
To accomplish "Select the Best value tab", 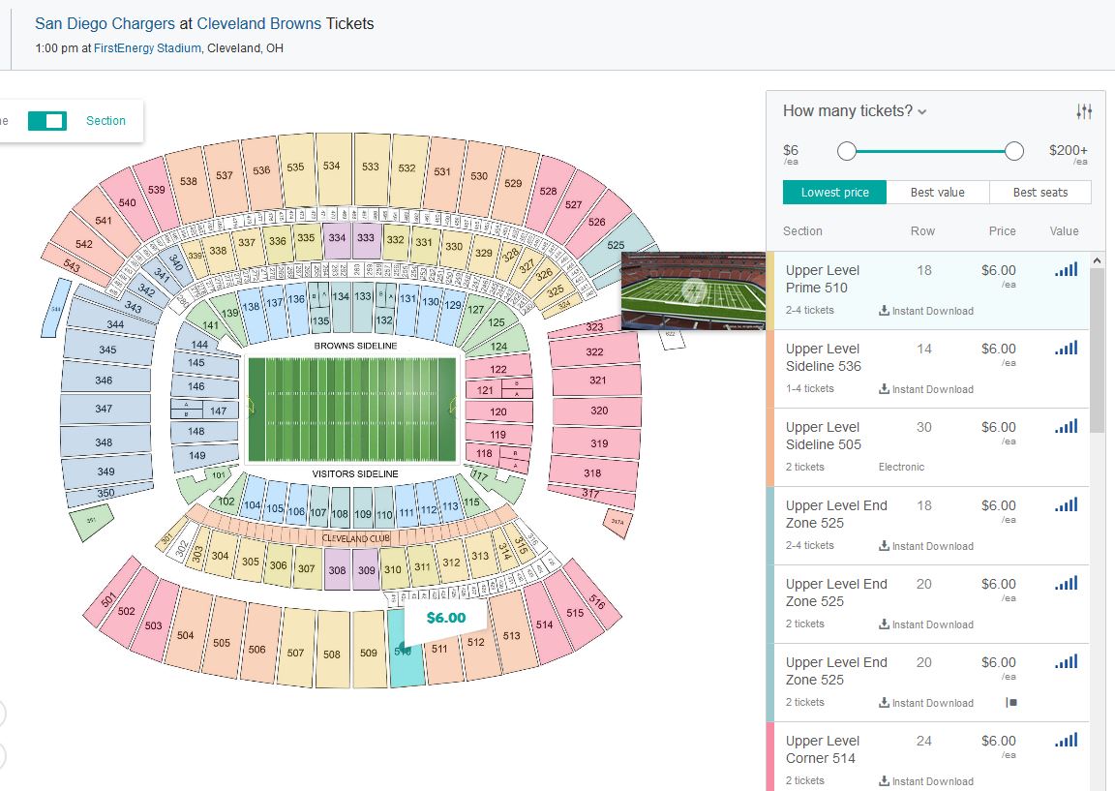I will coord(937,192).
